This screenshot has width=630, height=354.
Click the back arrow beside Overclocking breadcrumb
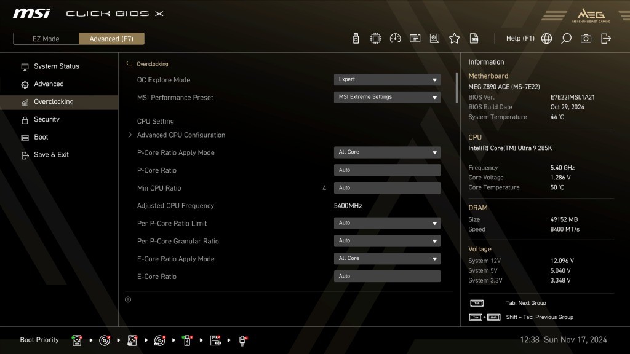(x=129, y=64)
